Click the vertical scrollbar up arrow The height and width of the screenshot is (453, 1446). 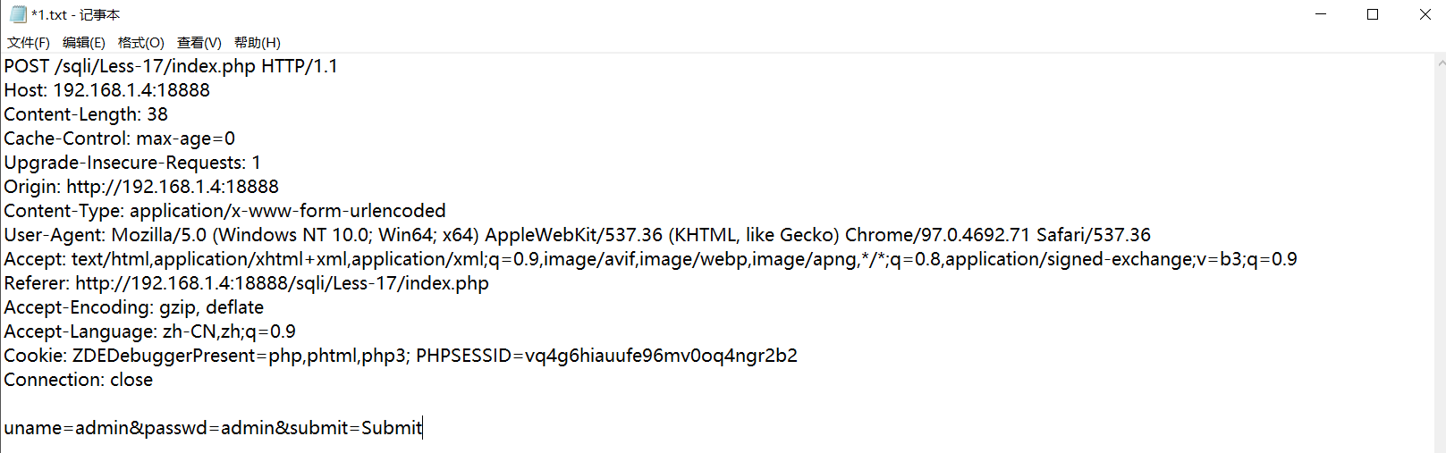1441,63
